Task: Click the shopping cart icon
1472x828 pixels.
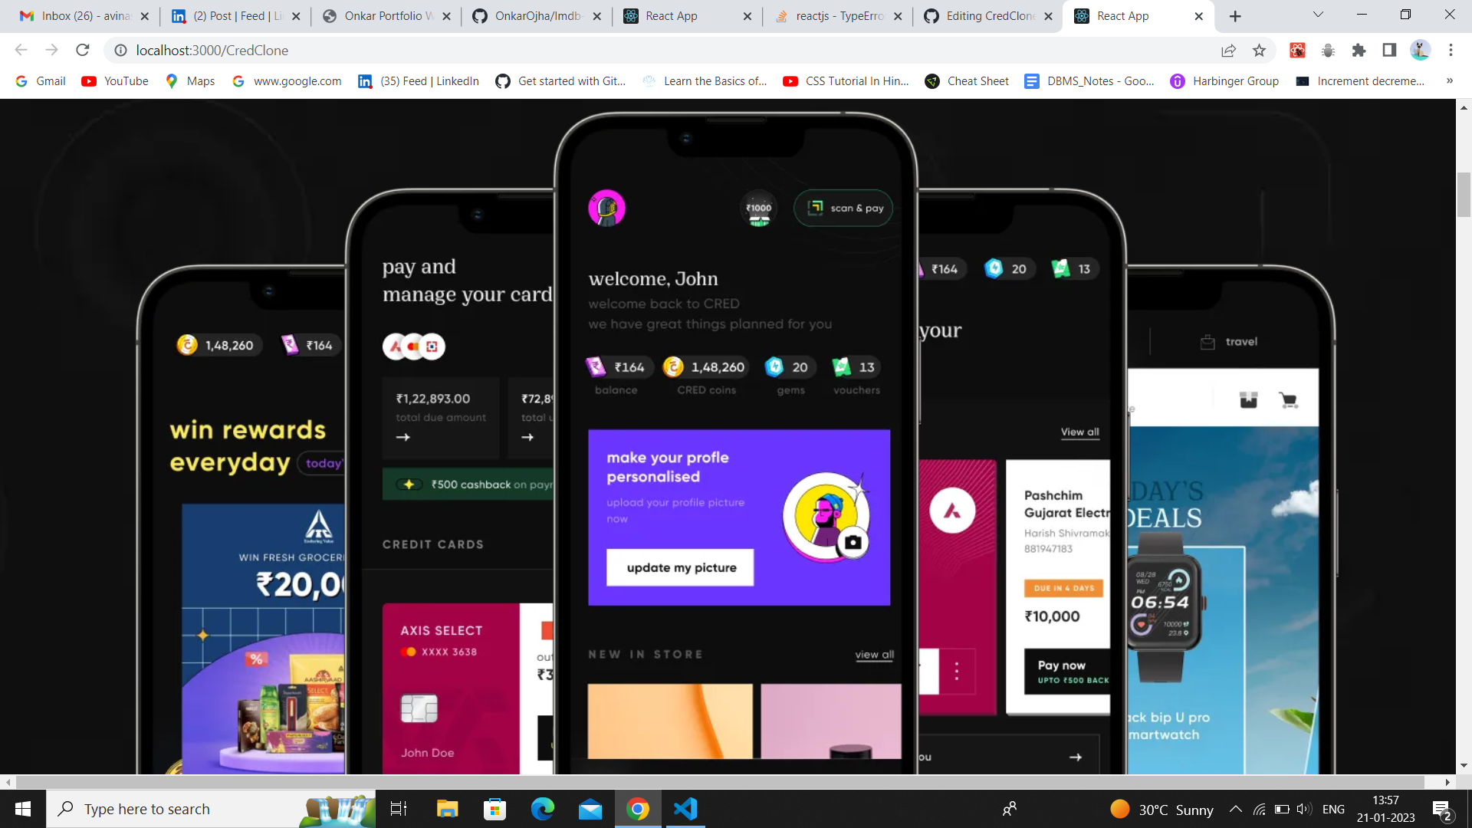Action: [x=1288, y=400]
